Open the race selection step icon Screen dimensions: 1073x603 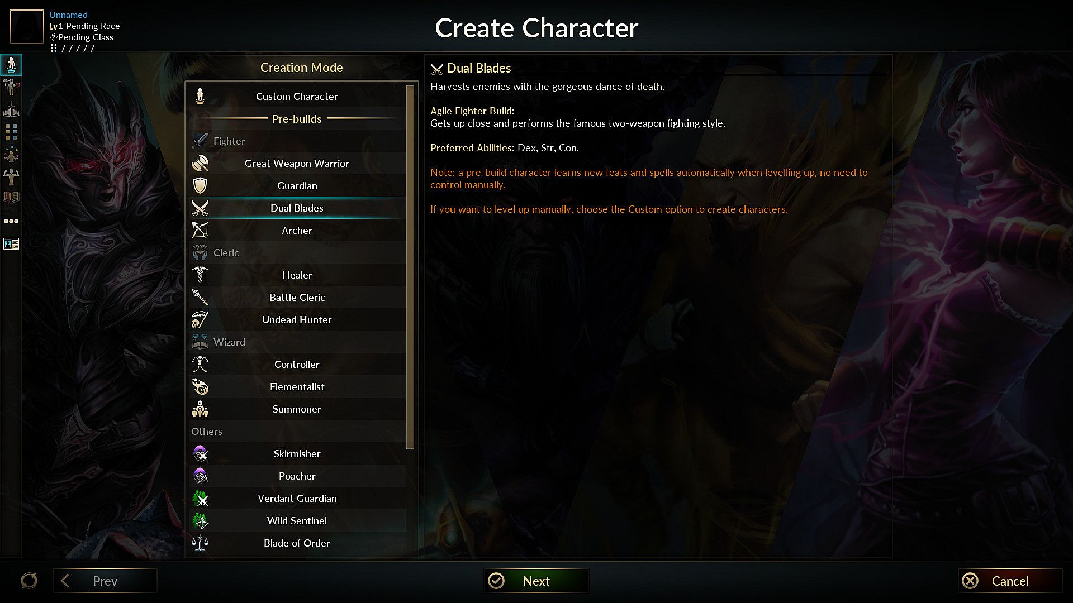click(x=11, y=87)
